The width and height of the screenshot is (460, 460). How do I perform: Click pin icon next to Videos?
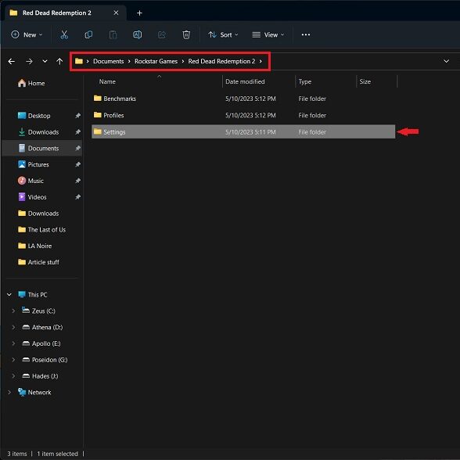coord(77,197)
